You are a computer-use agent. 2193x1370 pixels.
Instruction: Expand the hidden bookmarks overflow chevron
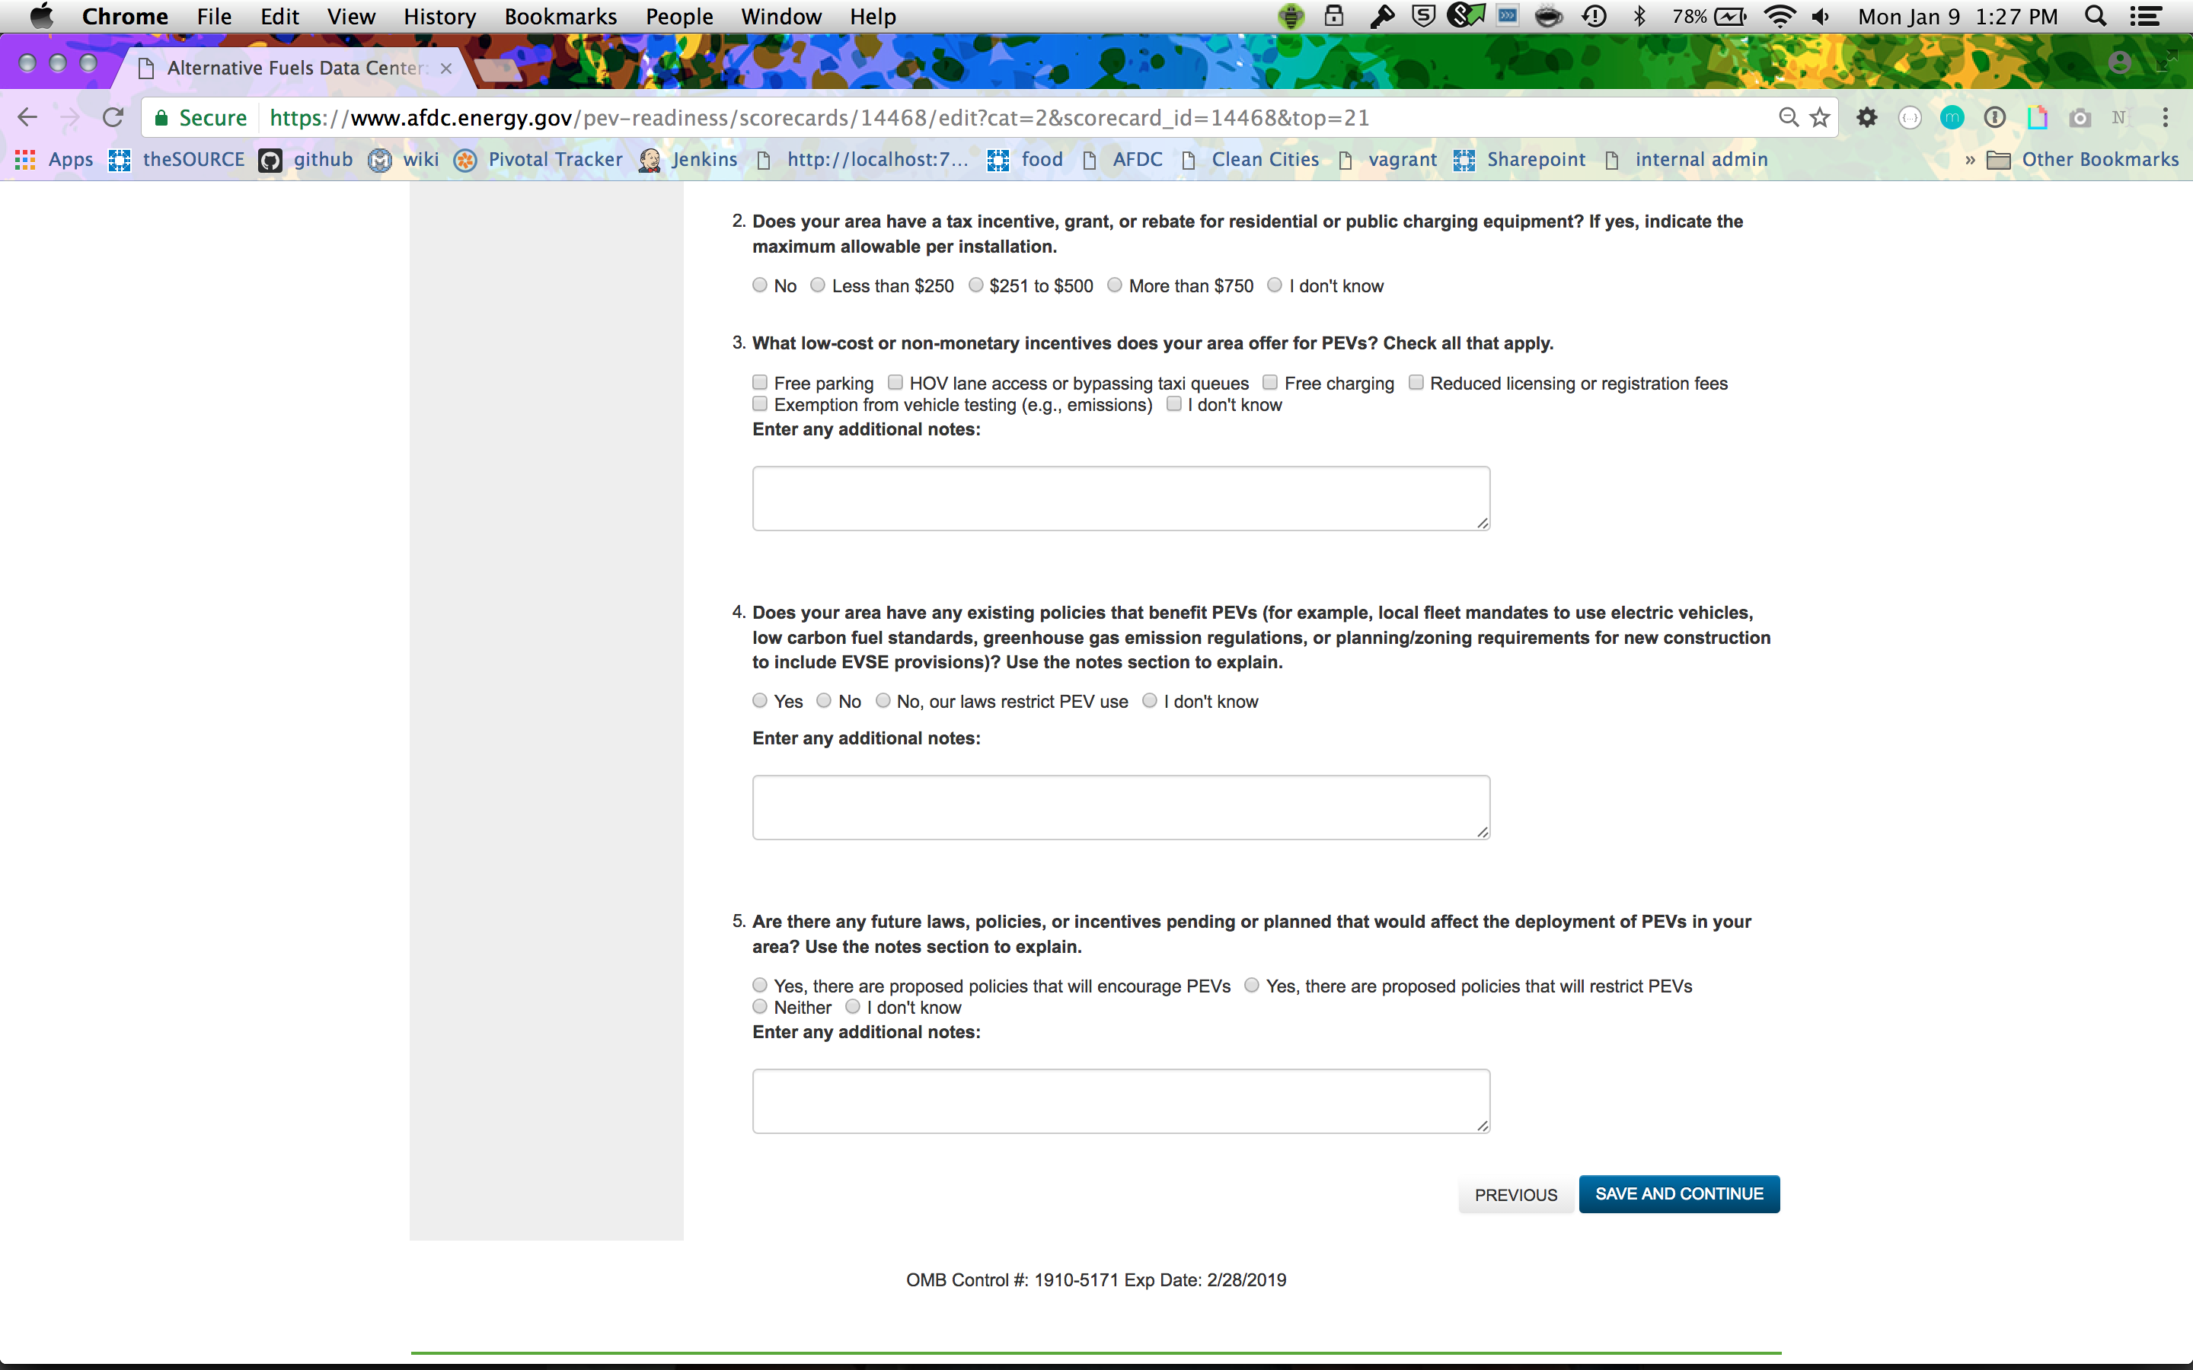(x=1969, y=161)
